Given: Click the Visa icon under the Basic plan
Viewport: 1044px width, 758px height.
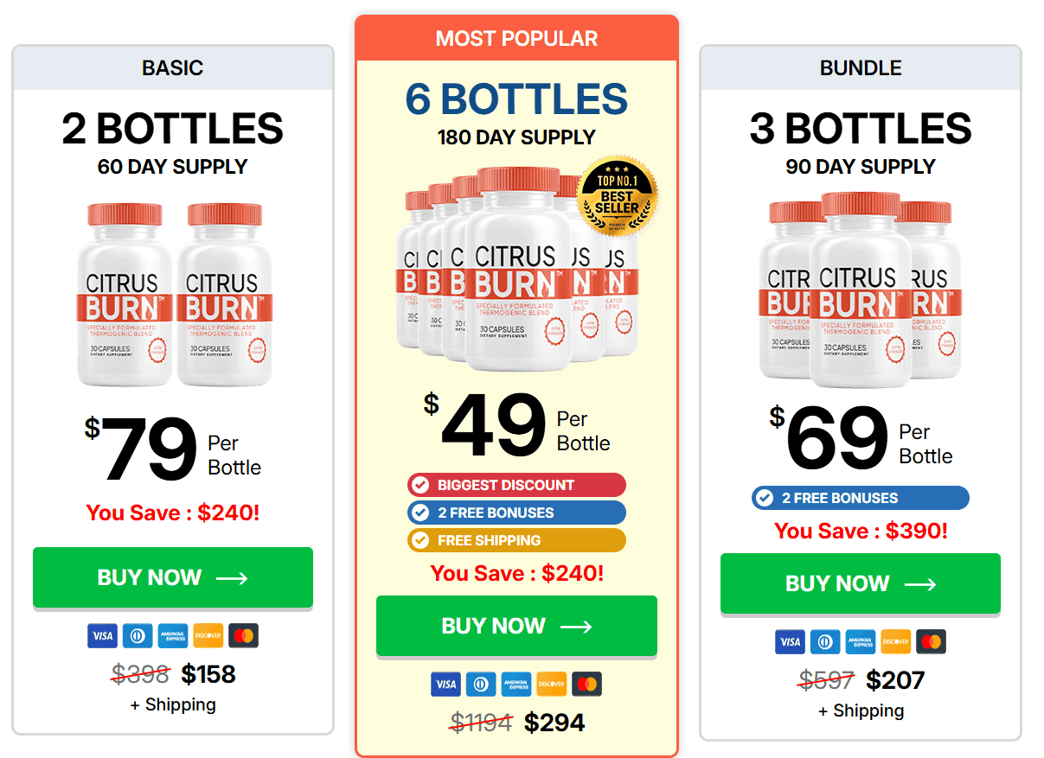Looking at the screenshot, I should pyautogui.click(x=102, y=635).
